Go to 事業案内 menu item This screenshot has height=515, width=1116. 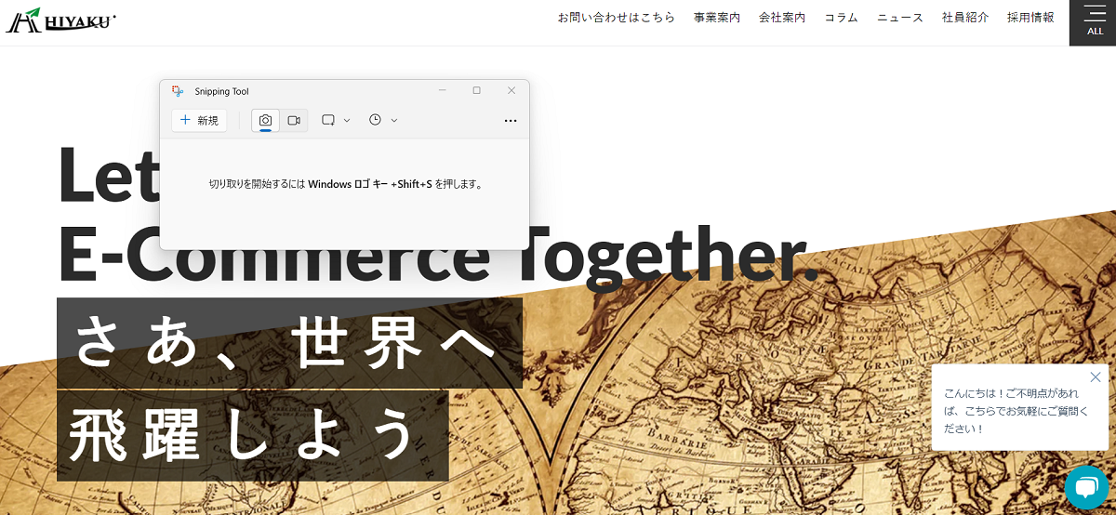tap(716, 18)
